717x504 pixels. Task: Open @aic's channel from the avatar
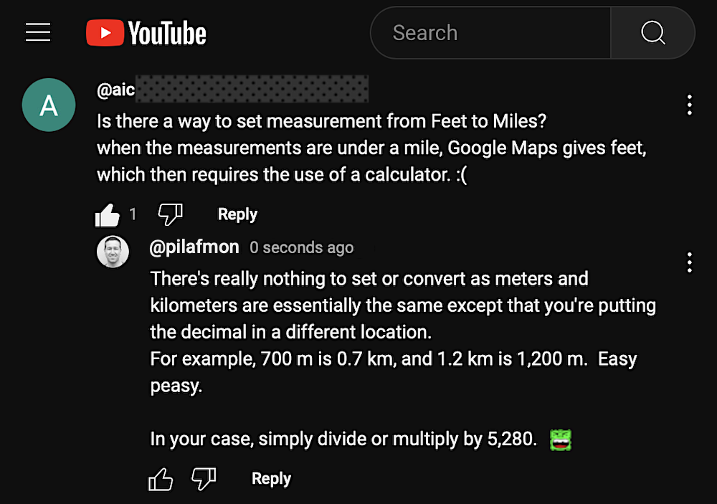pyautogui.click(x=48, y=105)
